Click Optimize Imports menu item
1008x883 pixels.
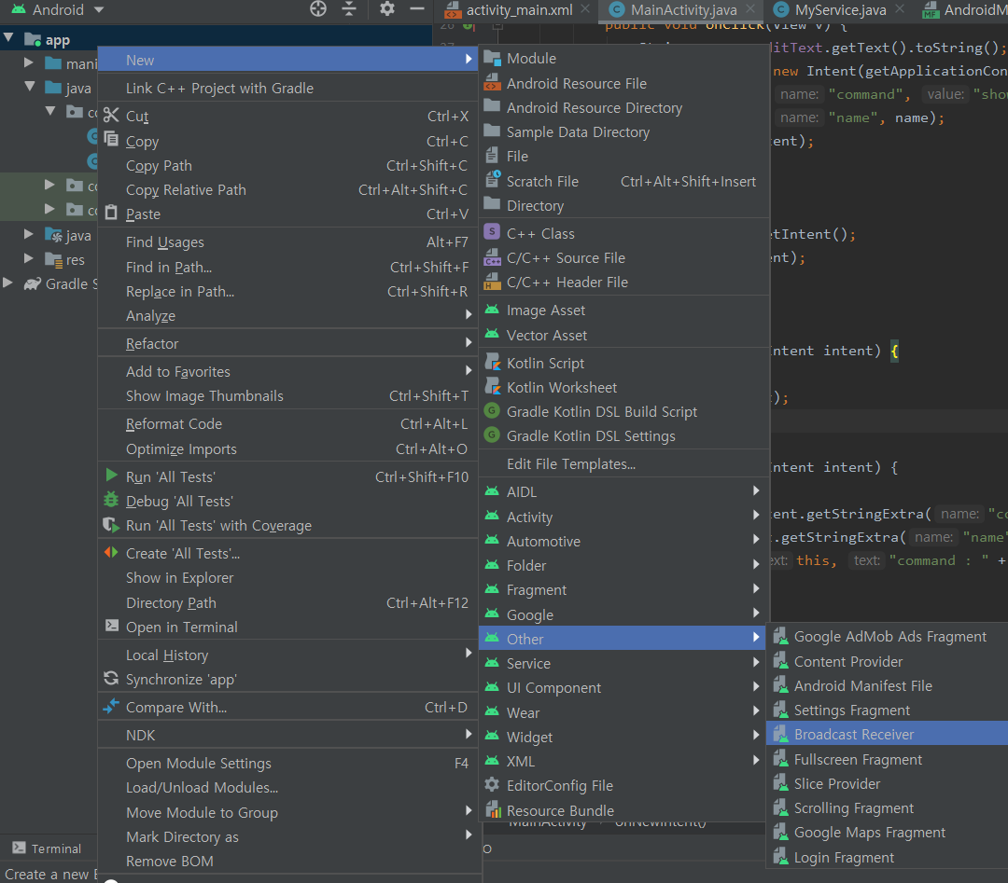pyautogui.click(x=288, y=448)
